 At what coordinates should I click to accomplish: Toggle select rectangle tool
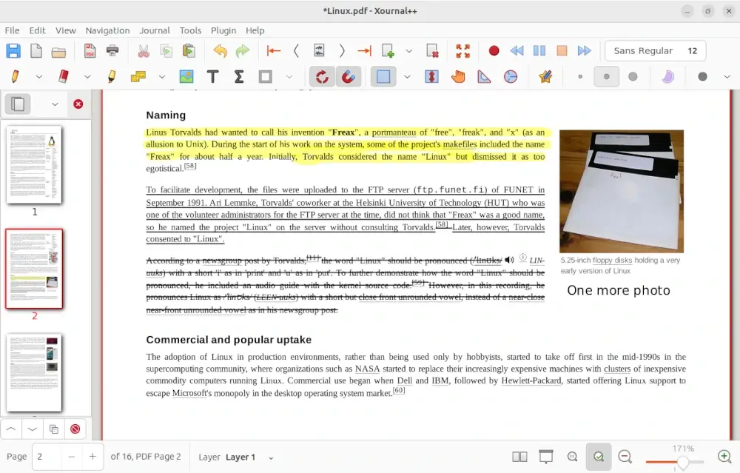pos(383,76)
